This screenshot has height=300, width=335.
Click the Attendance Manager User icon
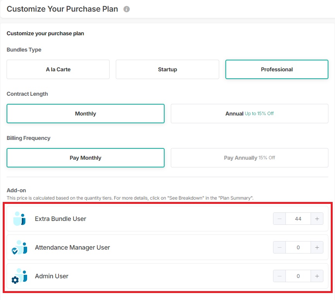tap(19, 248)
